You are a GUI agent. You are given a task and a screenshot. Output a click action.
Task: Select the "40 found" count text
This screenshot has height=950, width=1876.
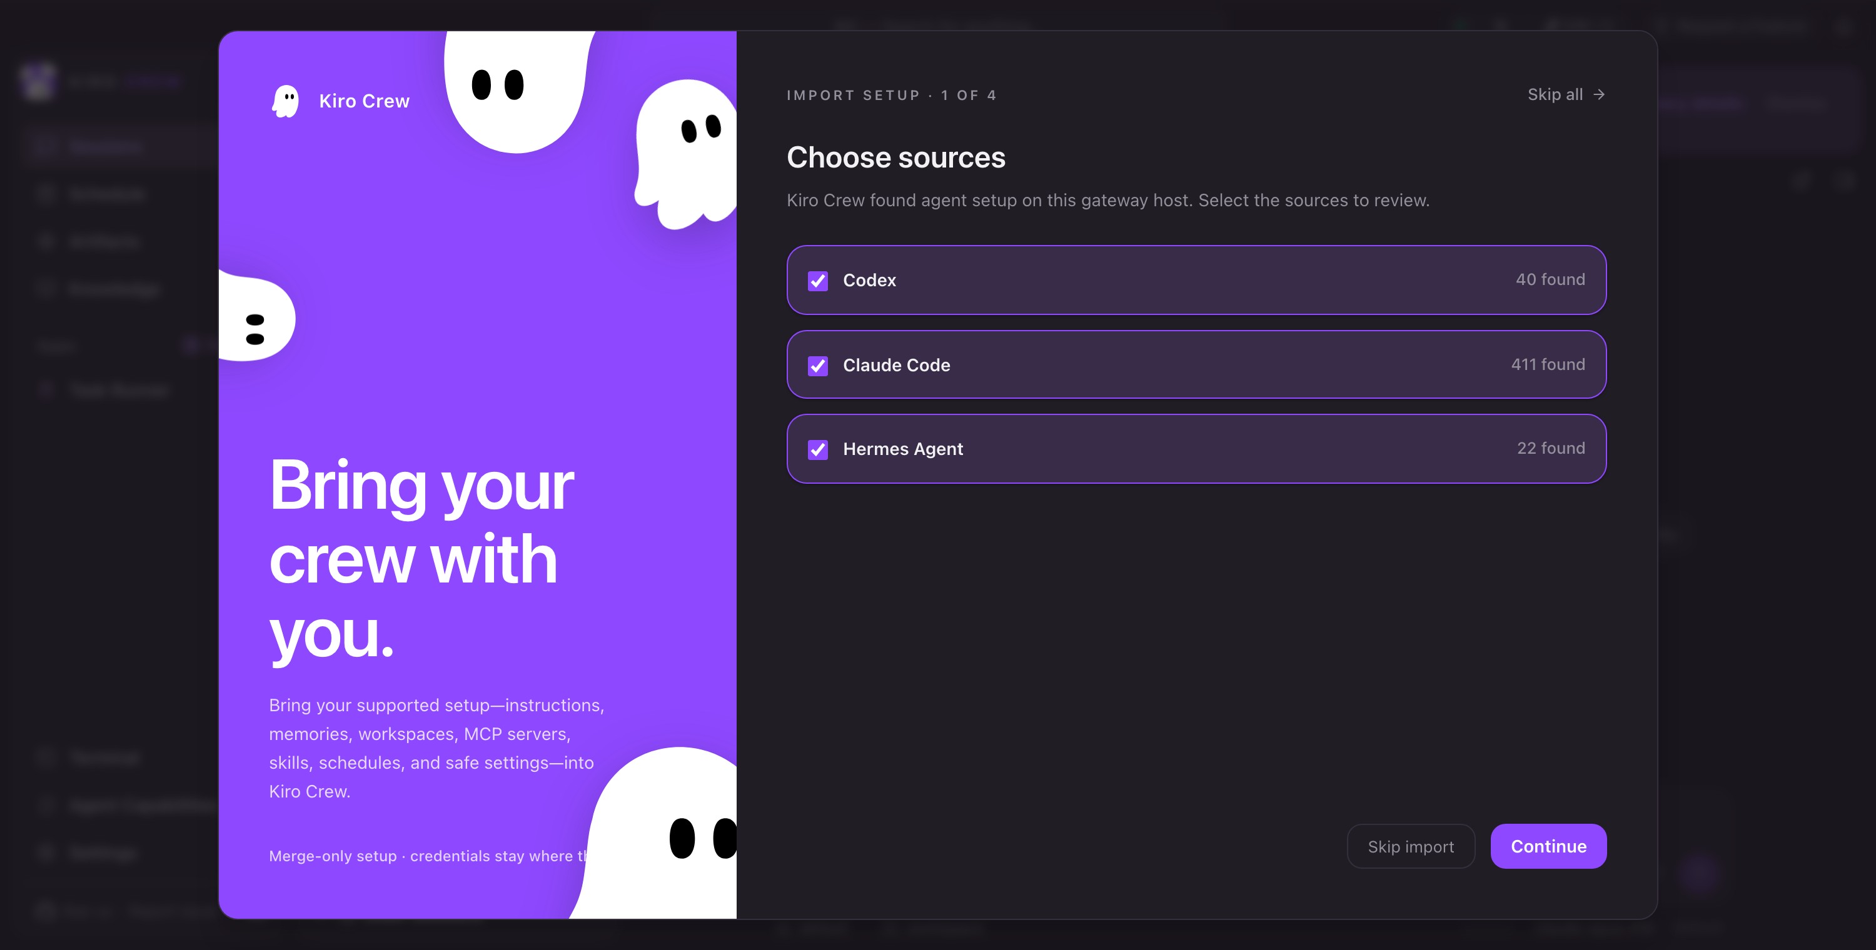(x=1550, y=279)
